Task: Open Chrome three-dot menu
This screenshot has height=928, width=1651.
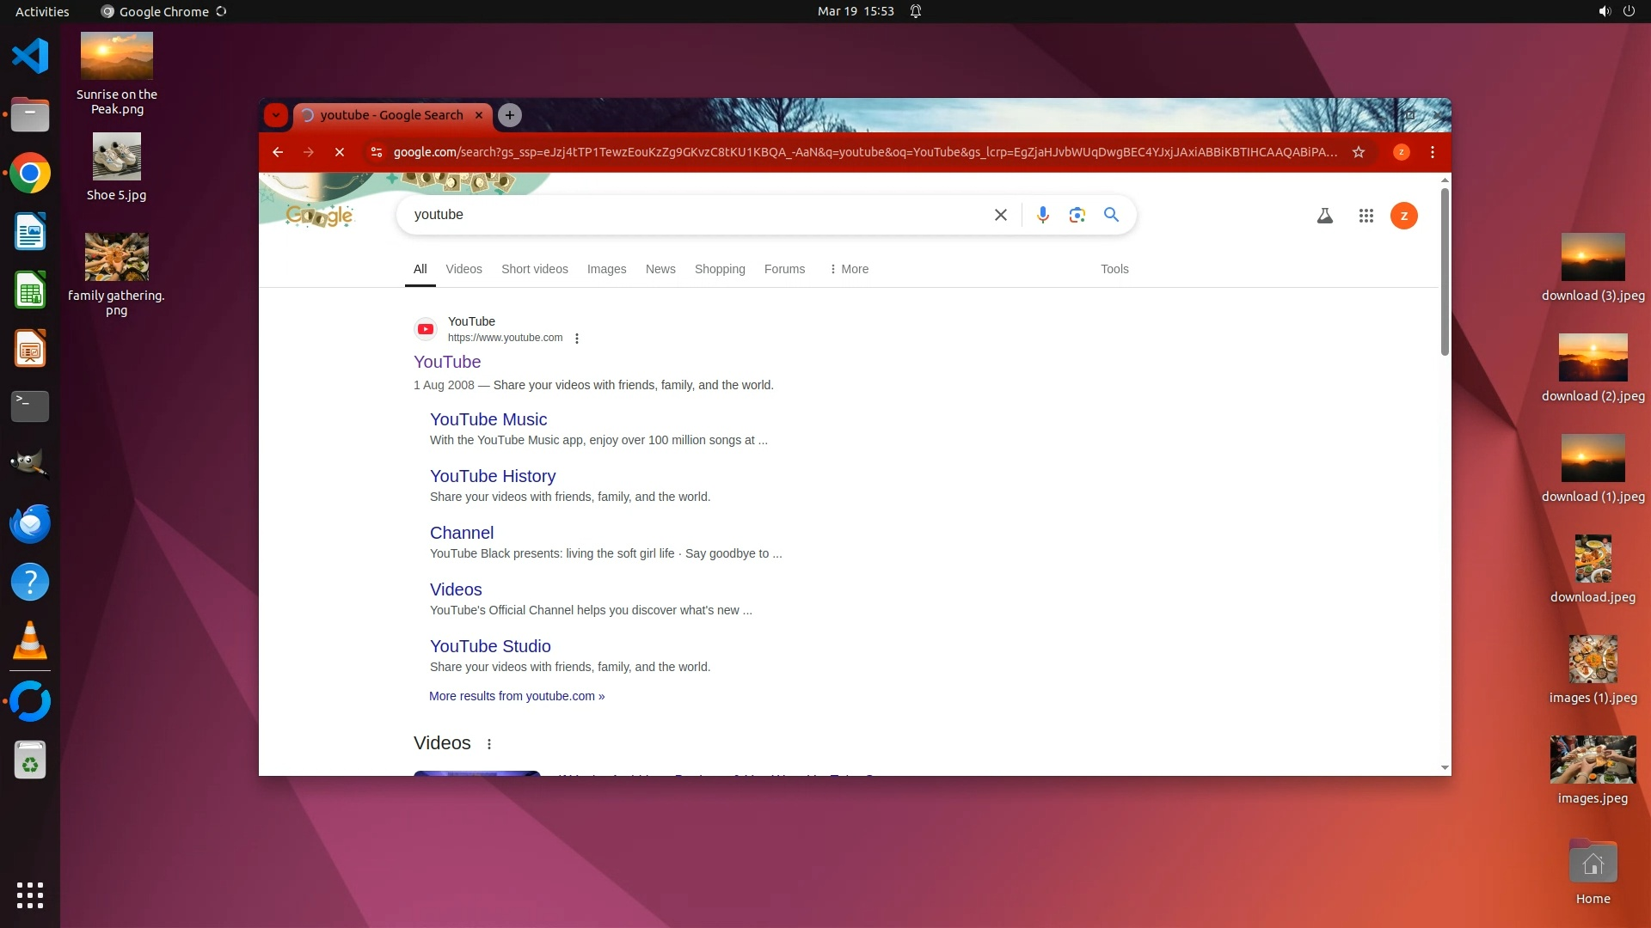Action: [x=1432, y=152]
